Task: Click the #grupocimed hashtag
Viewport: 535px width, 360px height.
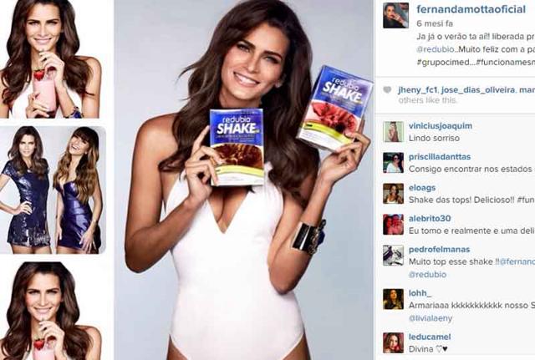Action: pyautogui.click(x=441, y=63)
